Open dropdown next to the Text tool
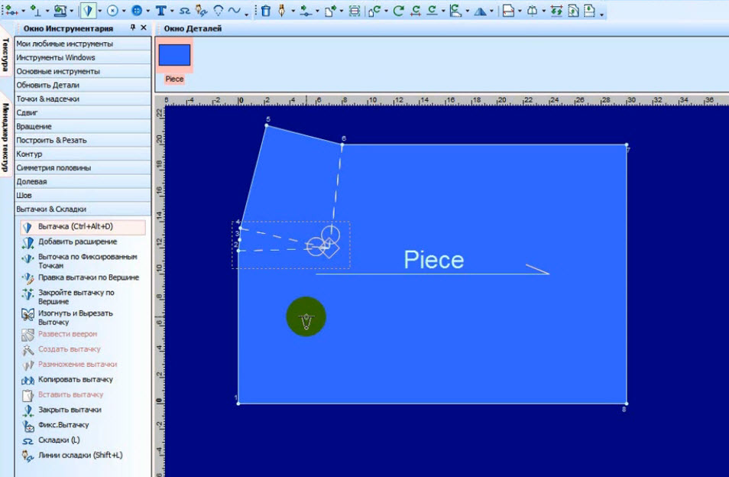The height and width of the screenshot is (477, 729). [x=172, y=11]
